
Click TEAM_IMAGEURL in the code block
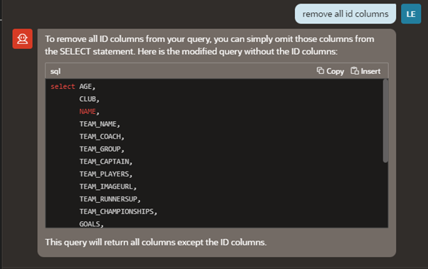107,186
